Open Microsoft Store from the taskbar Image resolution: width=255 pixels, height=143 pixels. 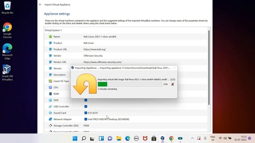[x=154, y=138]
